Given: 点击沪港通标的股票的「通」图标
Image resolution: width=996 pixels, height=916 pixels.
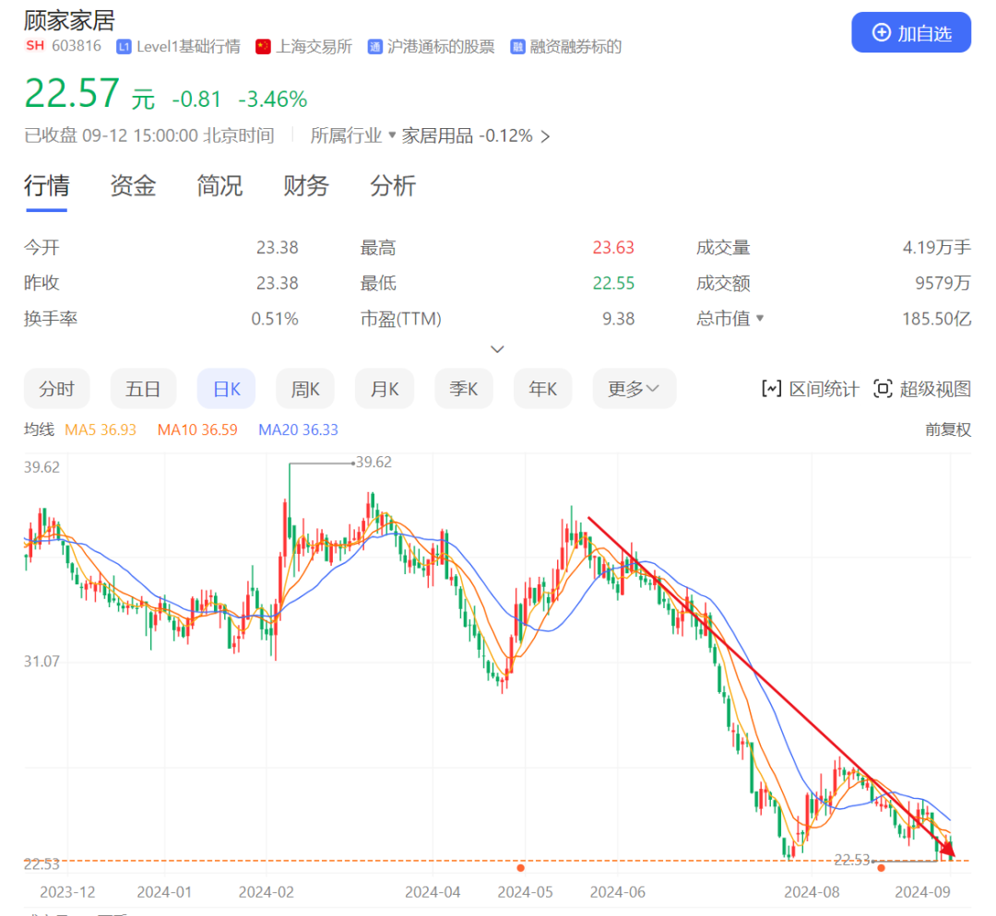Looking at the screenshot, I should (373, 46).
